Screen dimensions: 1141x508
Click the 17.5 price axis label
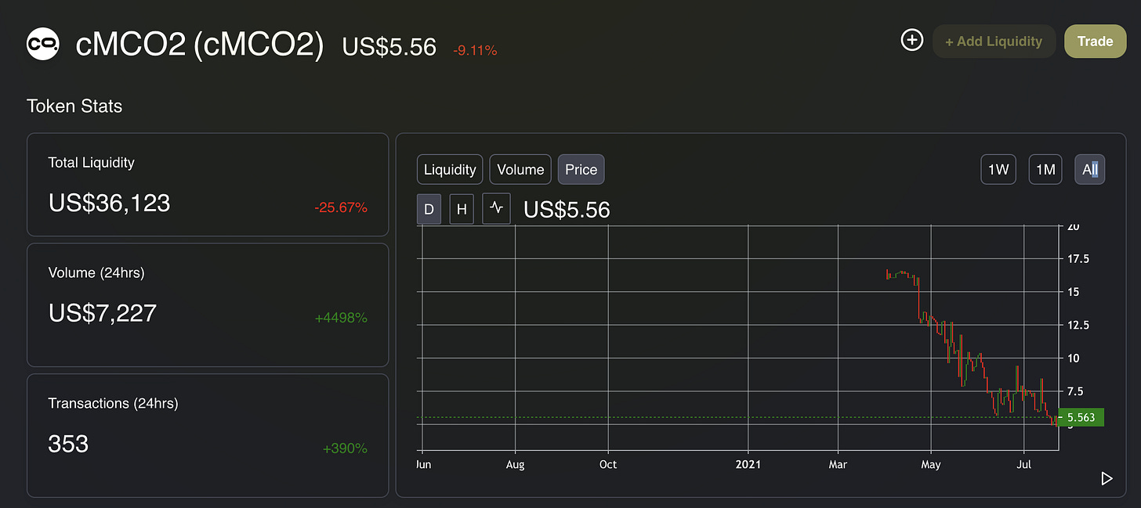(1078, 258)
